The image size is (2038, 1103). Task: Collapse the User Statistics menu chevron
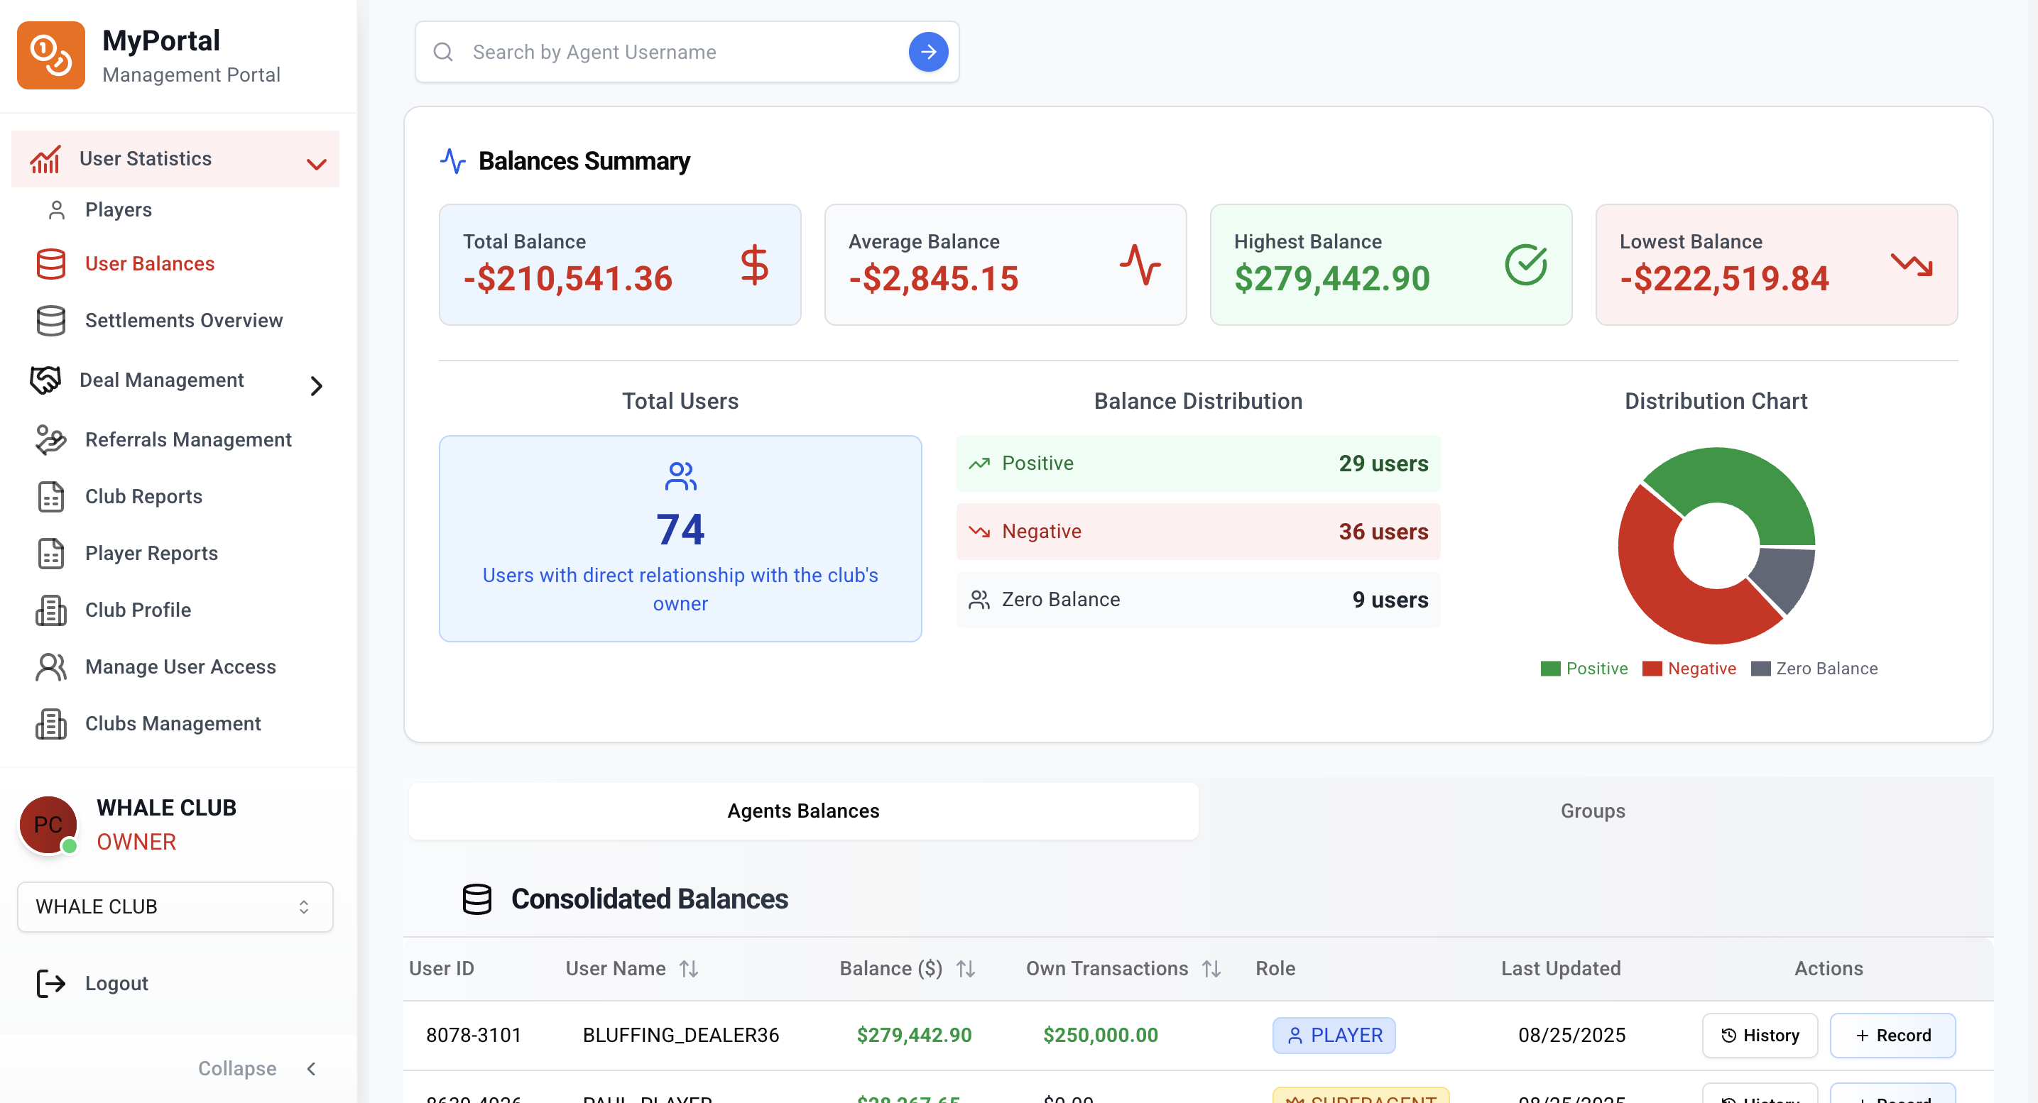[x=317, y=165]
